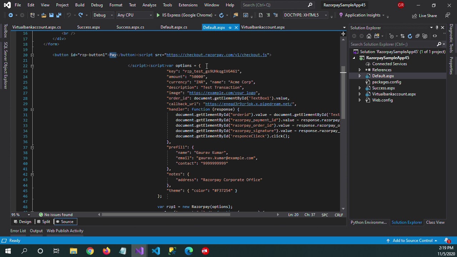457x257 pixels.
Task: Switch to the Default.aspx.cs tab
Action: 174,27
